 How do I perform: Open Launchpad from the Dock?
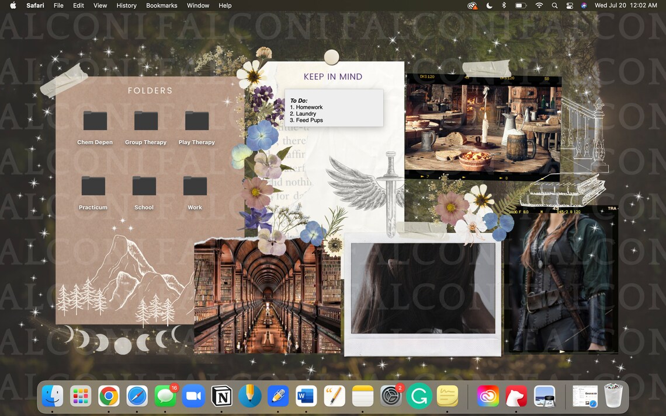(81, 396)
